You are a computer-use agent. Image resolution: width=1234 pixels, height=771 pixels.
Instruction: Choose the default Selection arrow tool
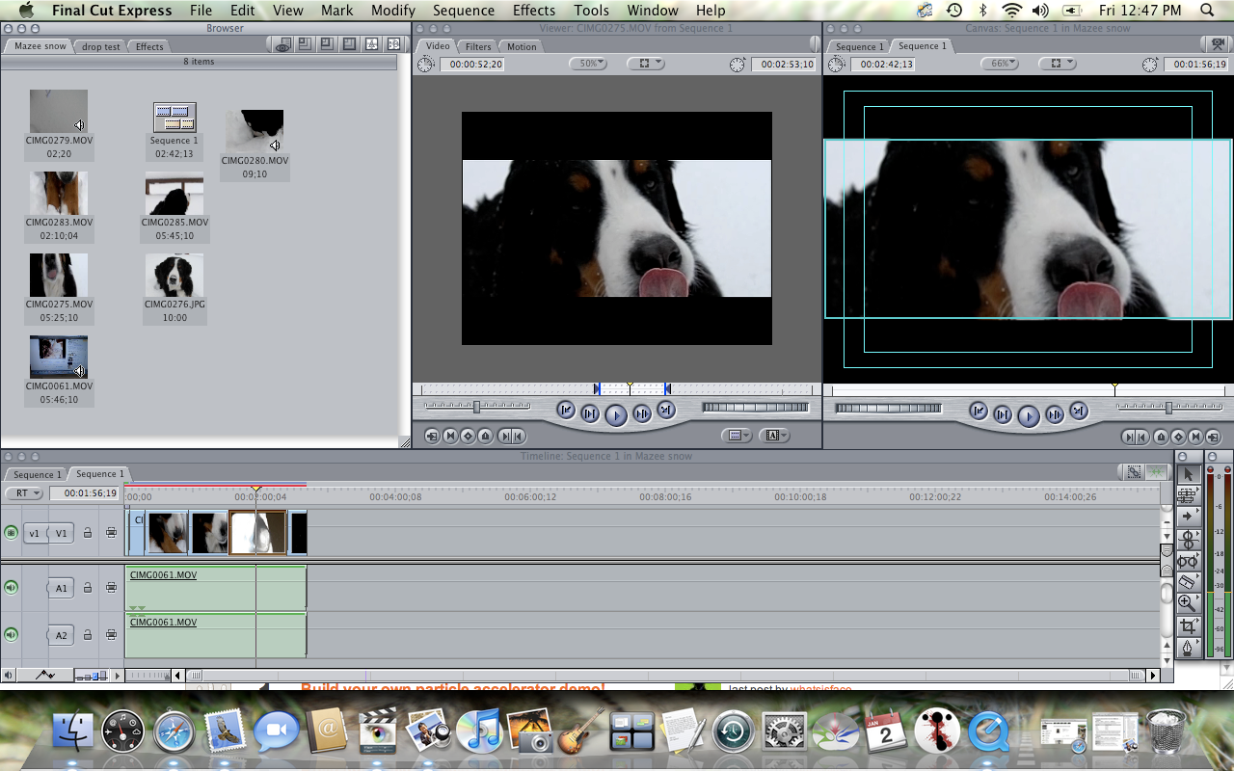1189,474
